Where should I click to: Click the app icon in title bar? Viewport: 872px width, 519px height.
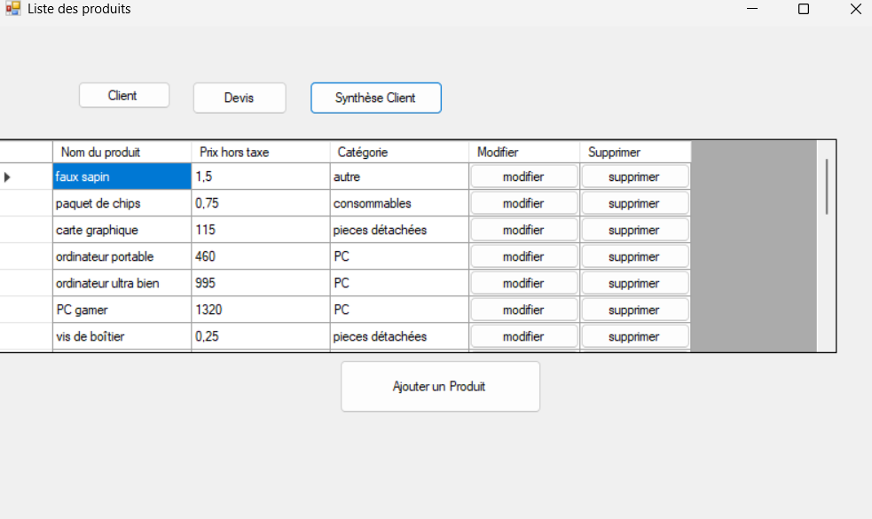(12, 9)
